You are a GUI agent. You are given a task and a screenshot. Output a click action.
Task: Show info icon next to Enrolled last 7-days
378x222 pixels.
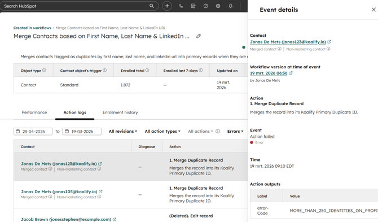pyautogui.click(x=201, y=70)
